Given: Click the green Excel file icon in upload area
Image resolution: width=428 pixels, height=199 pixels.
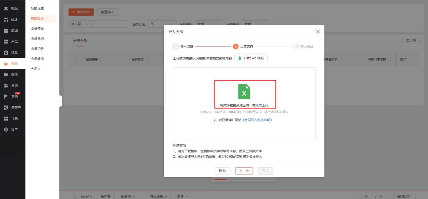Looking at the screenshot, I should [x=244, y=91].
